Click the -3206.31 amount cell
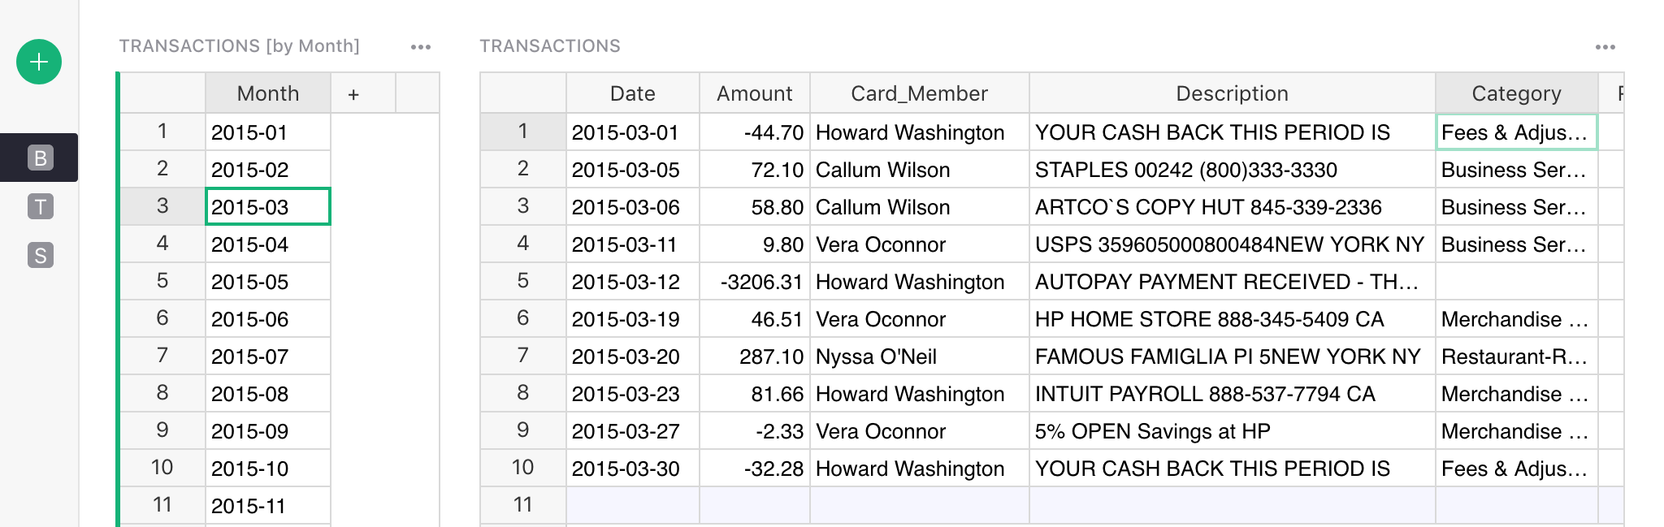This screenshot has height=527, width=1664. click(754, 282)
